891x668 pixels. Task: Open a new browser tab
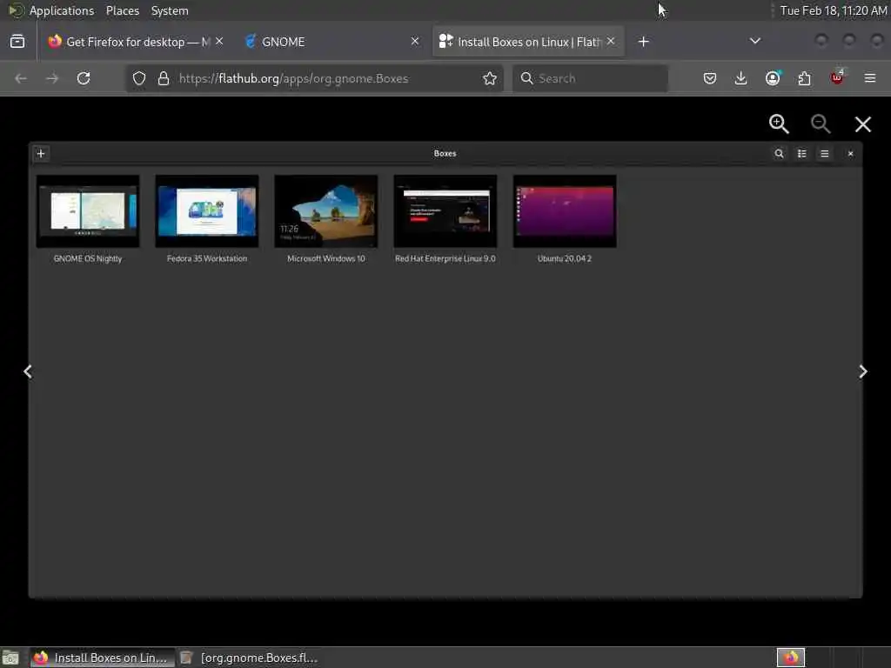(x=643, y=42)
